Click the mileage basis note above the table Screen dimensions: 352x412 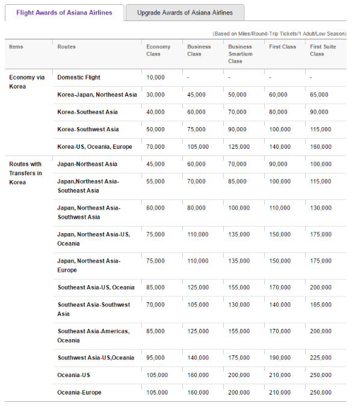(280, 34)
